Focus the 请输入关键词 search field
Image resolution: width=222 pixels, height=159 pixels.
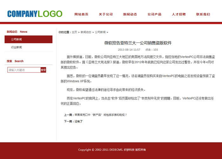click(x=24, y=70)
